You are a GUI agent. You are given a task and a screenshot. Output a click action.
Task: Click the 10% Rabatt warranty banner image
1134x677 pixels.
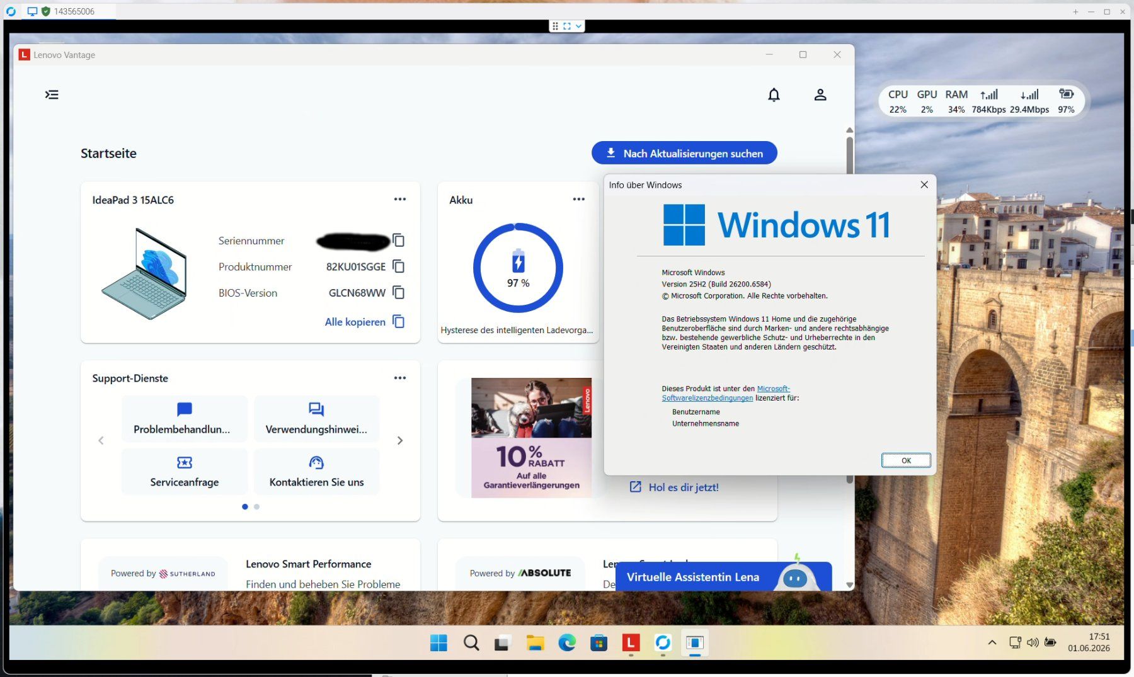point(531,438)
